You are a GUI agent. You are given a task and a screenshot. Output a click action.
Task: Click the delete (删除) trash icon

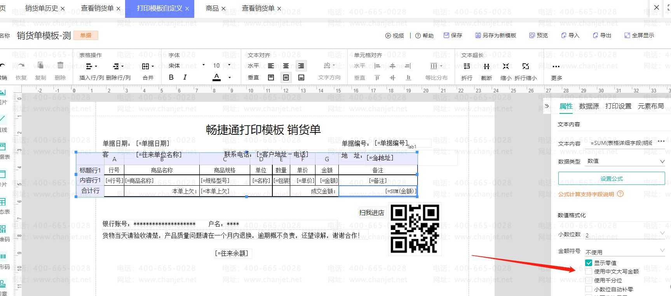tap(60, 66)
